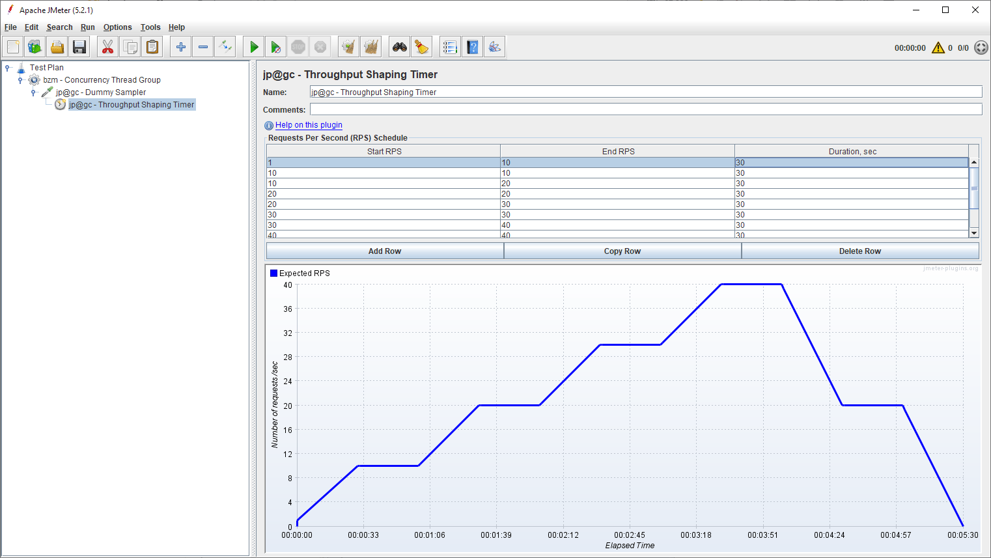991x558 pixels.
Task: Click the Open file folder icon
Action: 57,47
